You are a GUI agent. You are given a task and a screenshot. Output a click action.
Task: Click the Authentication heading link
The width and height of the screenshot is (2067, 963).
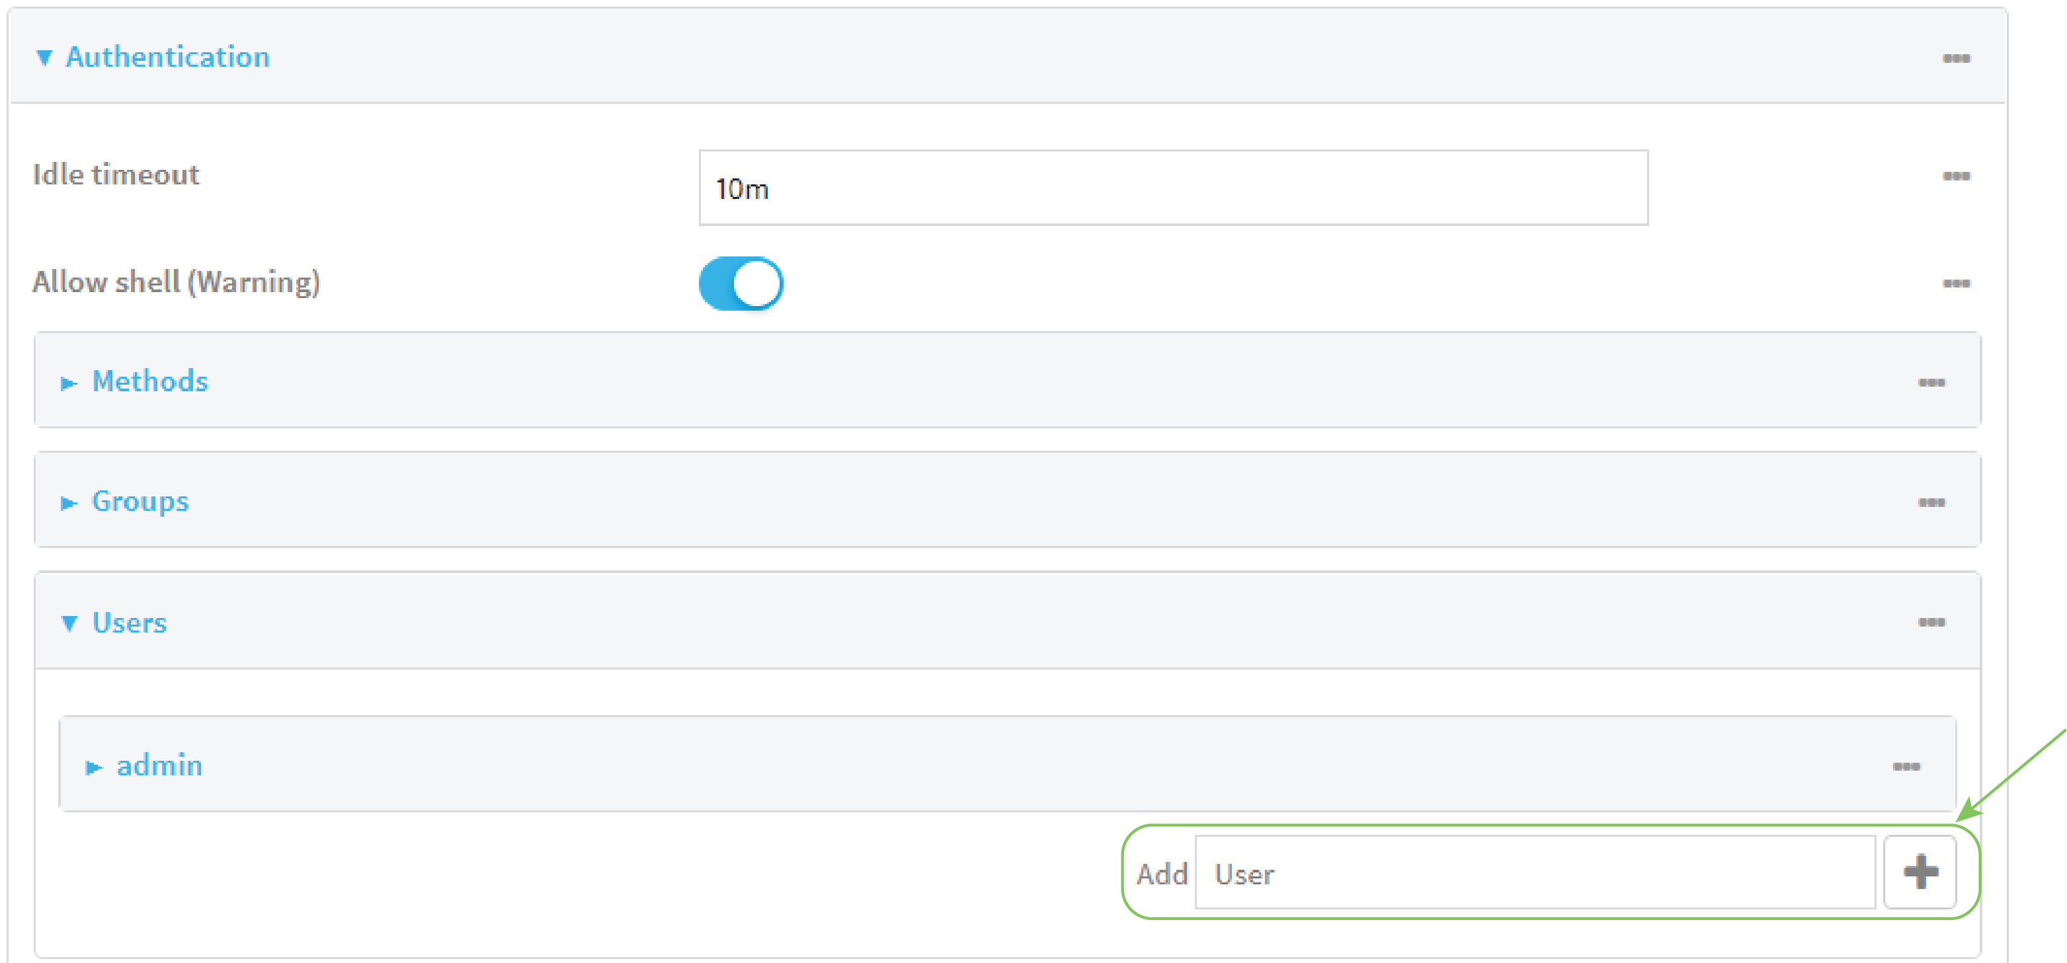pyautogui.click(x=168, y=57)
